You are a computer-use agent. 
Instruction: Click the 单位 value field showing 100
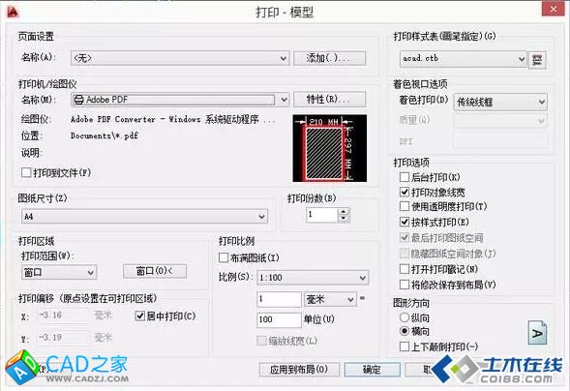[279, 319]
